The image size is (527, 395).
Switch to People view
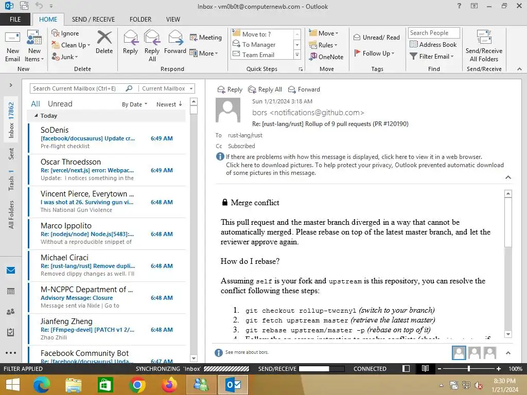tap(11, 312)
